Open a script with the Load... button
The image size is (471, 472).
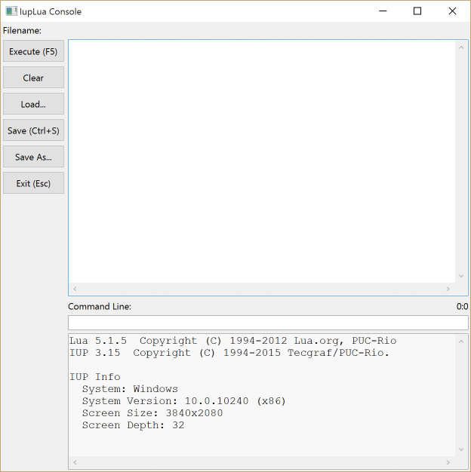point(33,104)
